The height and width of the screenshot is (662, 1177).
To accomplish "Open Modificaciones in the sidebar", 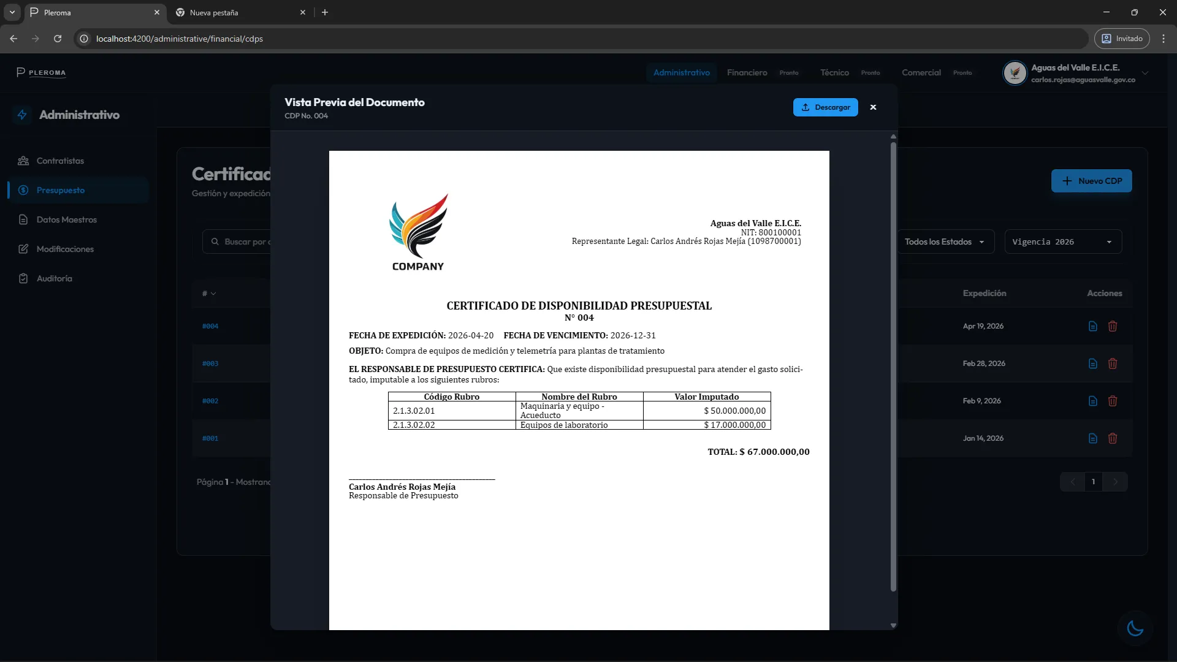I will point(64,249).
